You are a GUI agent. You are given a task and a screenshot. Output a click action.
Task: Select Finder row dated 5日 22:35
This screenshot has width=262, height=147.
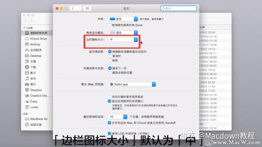(215, 32)
